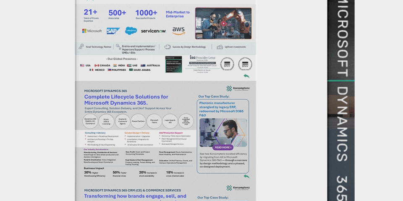
Task: Open the Copilot & Custom AI Agents circle
Action: (122, 121)
